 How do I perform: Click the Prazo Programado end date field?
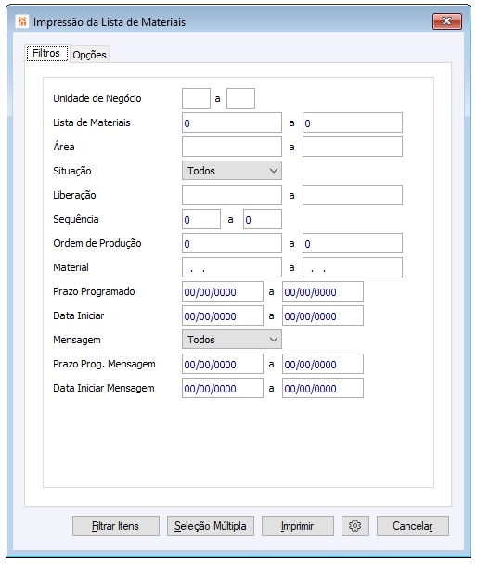(x=323, y=291)
